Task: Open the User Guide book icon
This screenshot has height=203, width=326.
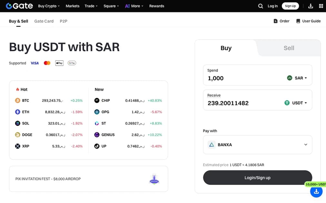Action: click(298, 21)
